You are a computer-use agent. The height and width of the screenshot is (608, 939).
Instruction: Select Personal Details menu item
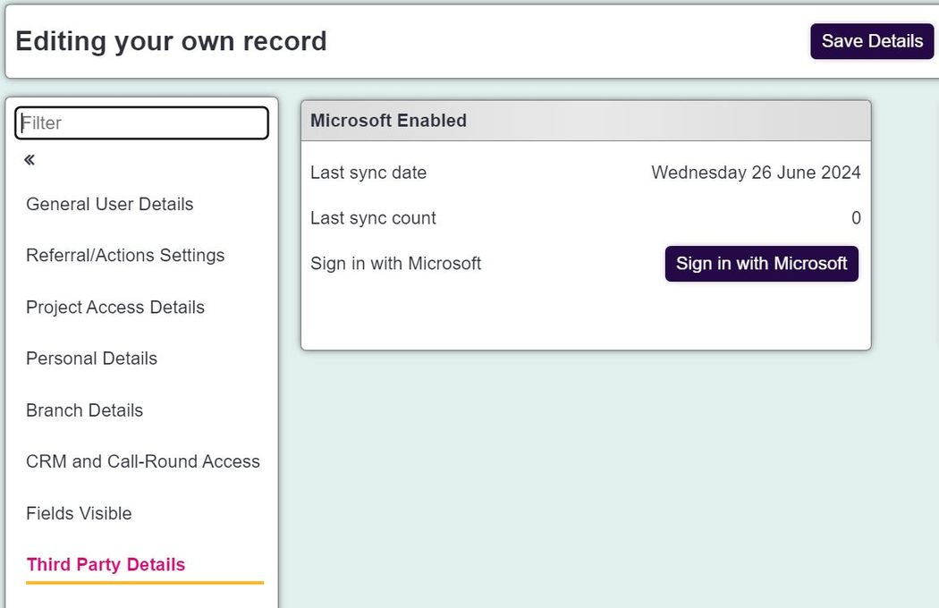(x=91, y=359)
